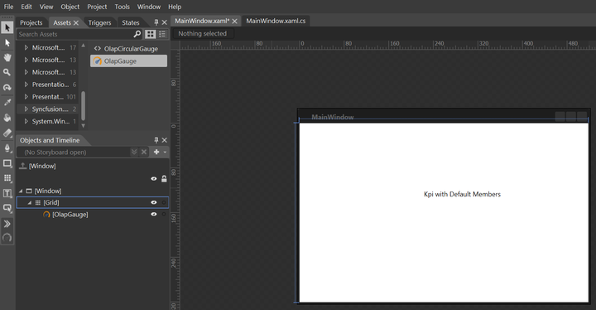Switch to the States tab
Image resolution: width=596 pixels, height=310 pixels.
[131, 22]
